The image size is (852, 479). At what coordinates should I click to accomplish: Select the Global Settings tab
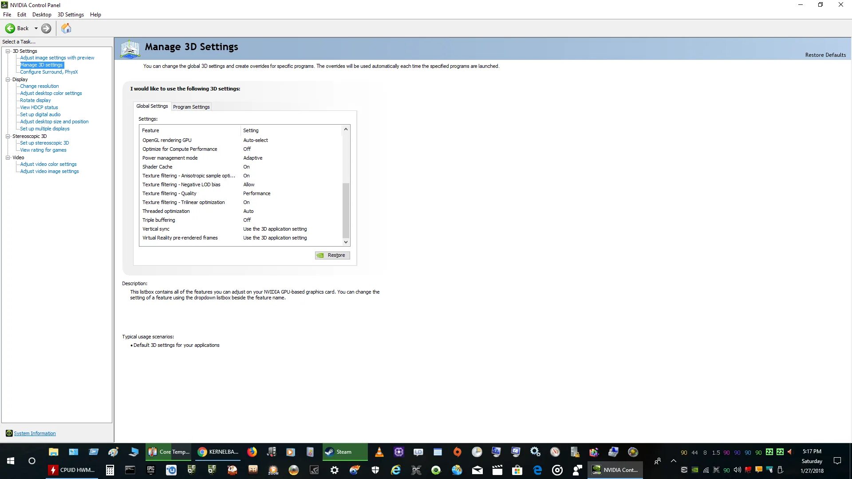point(152,106)
